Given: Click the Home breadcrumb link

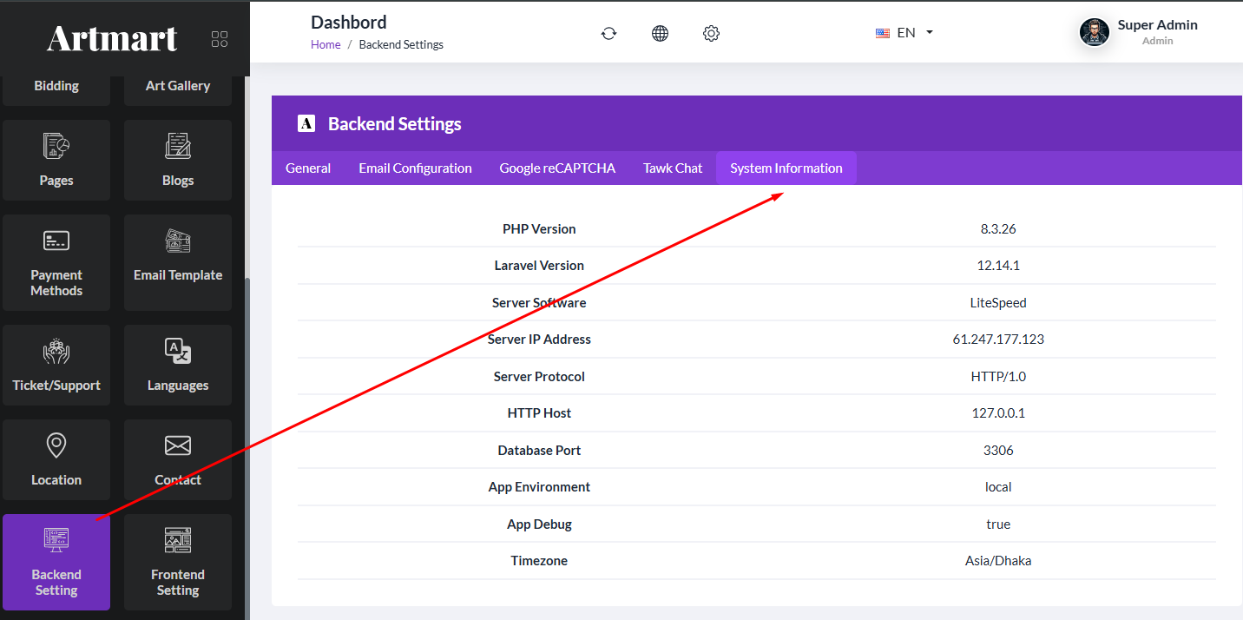Looking at the screenshot, I should pyautogui.click(x=326, y=45).
